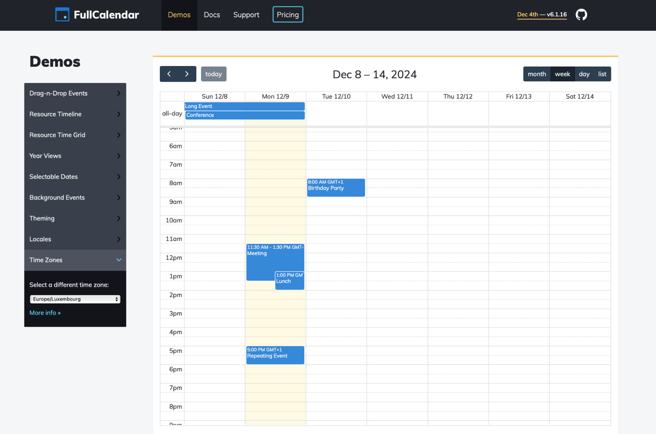The width and height of the screenshot is (656, 434).
Task: Click More info link in sidebar
Action: coord(45,312)
